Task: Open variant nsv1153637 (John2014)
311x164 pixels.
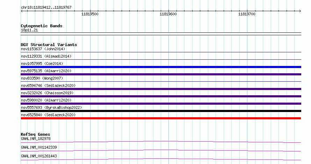Action: click(43, 49)
